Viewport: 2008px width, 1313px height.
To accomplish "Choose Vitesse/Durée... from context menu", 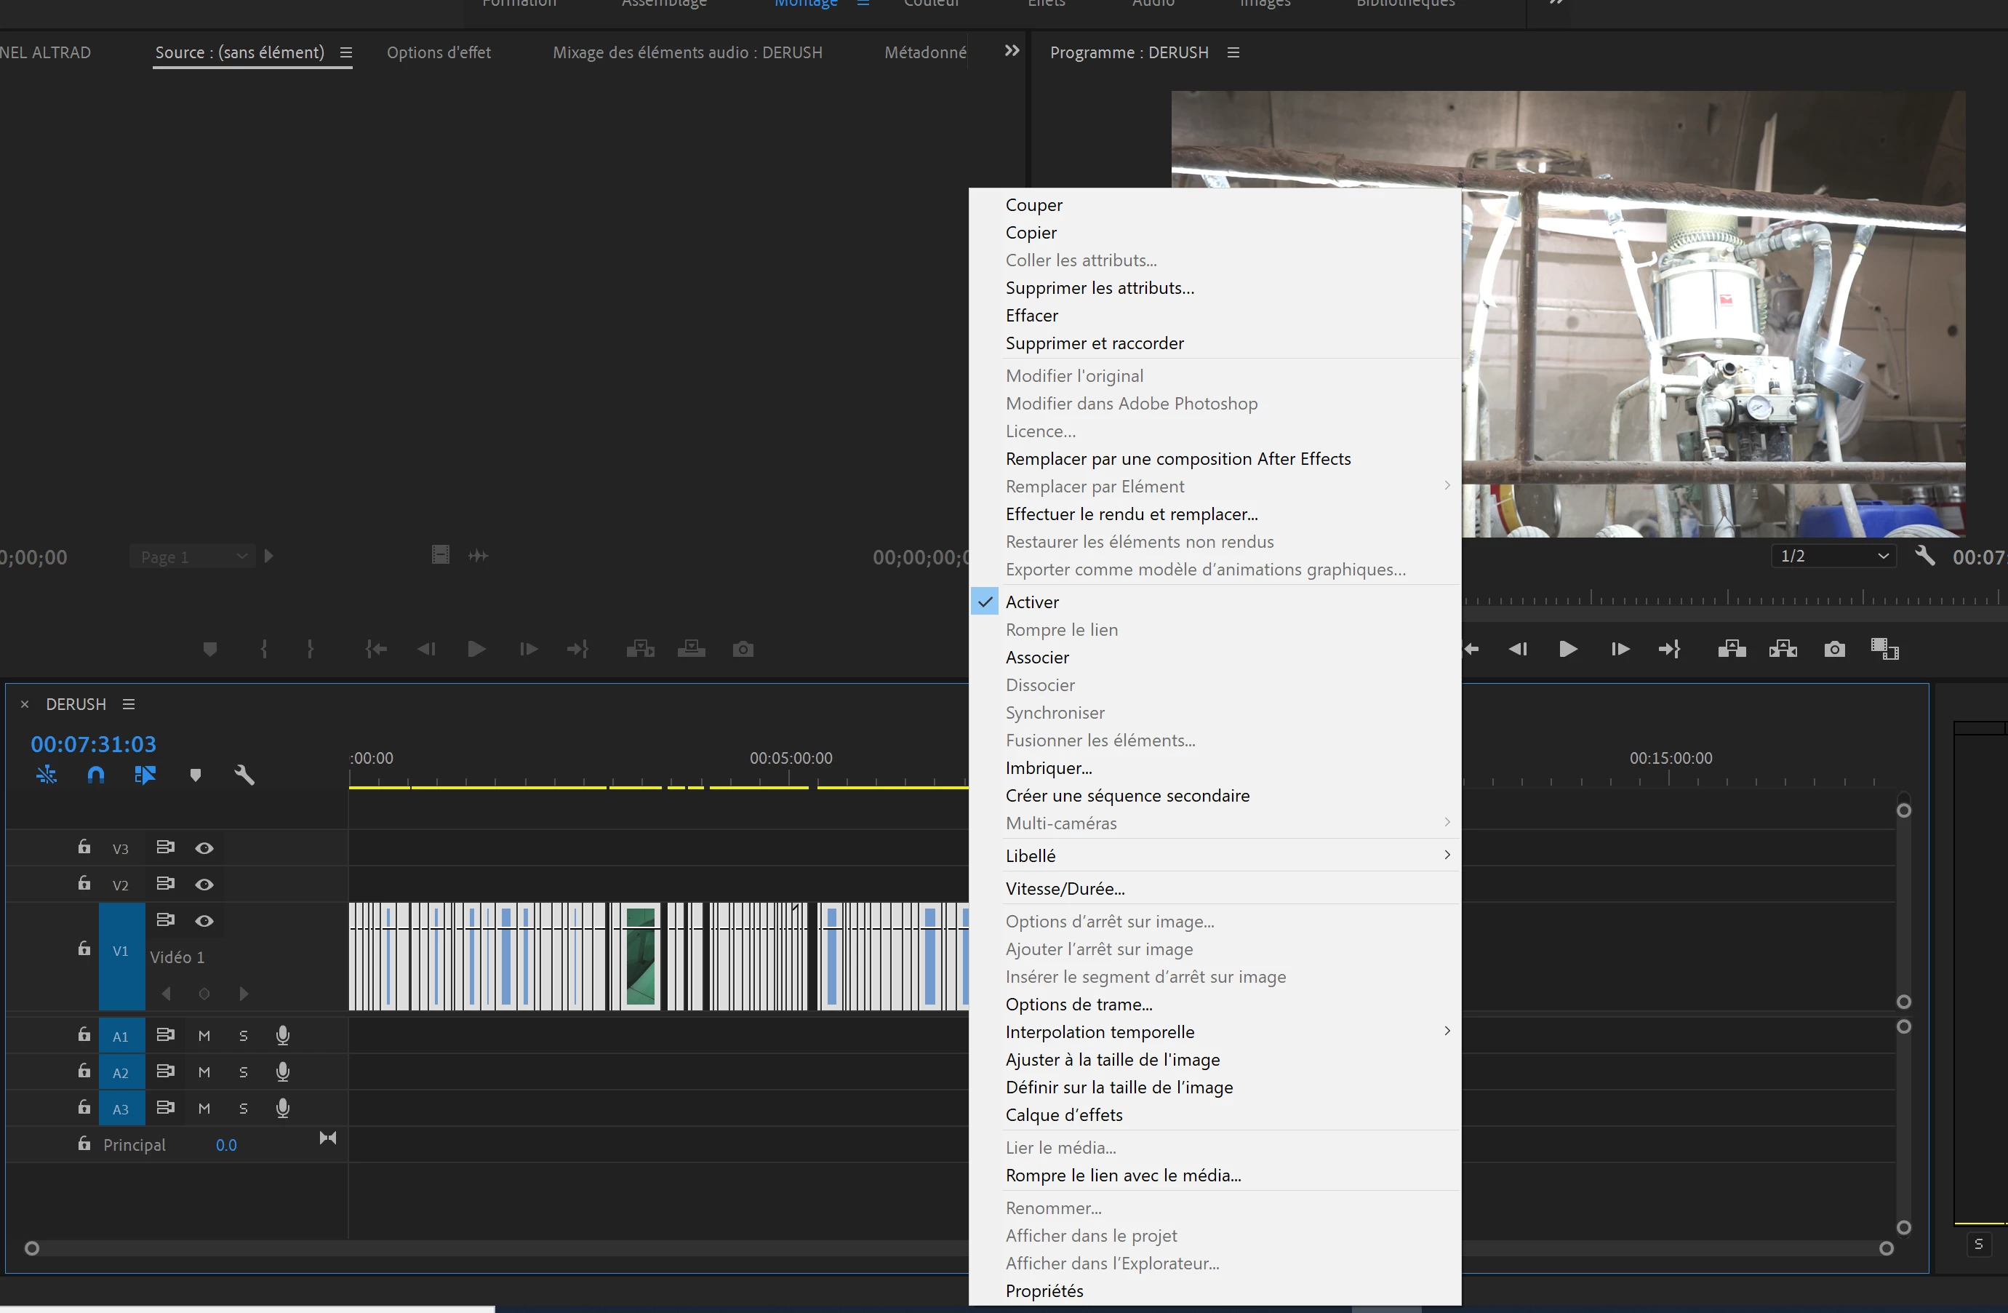I will click(x=1065, y=889).
